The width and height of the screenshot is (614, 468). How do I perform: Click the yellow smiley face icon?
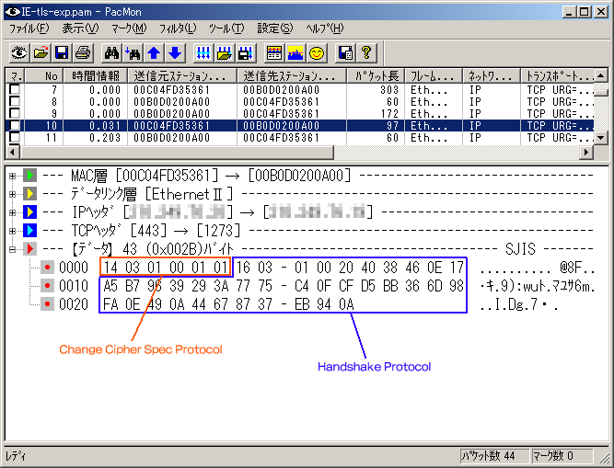(316, 52)
